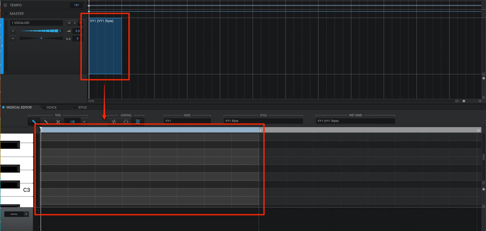
Task: Zoom out track view vertically
Action: pyautogui.click(x=484, y=74)
